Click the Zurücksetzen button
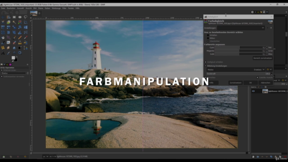 (235, 83)
